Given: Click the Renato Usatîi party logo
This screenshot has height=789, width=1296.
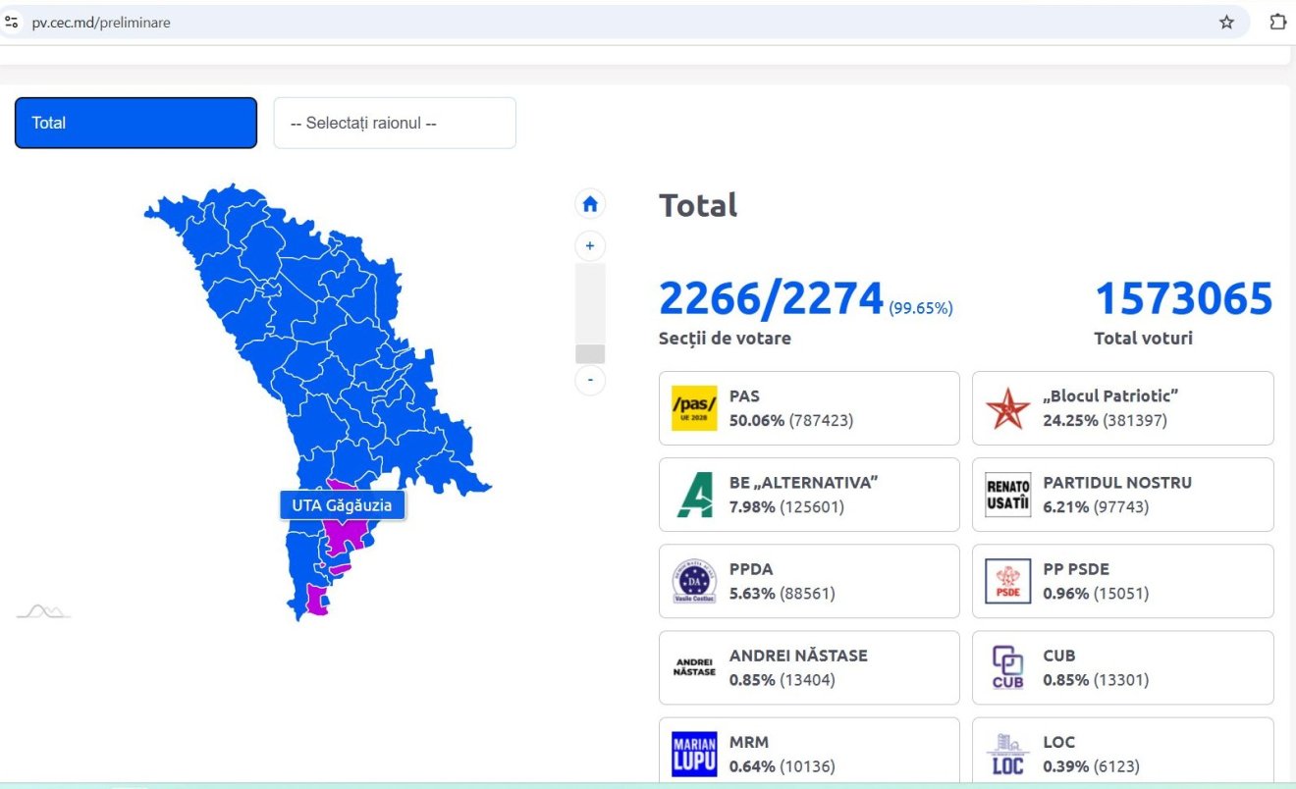Looking at the screenshot, I should [x=1007, y=495].
